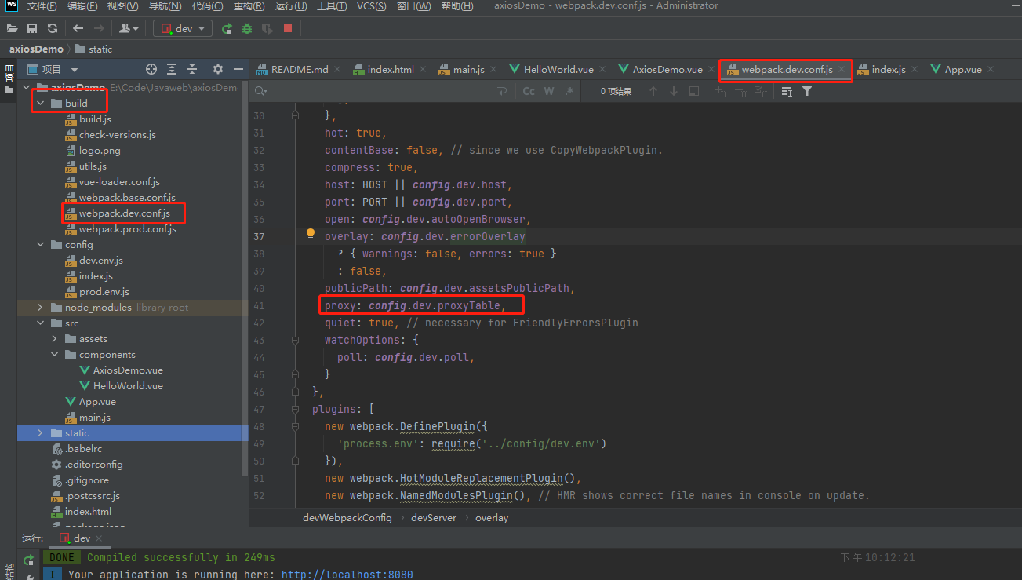Click the newline insert icon in find field
The width and height of the screenshot is (1022, 580).
click(x=502, y=91)
